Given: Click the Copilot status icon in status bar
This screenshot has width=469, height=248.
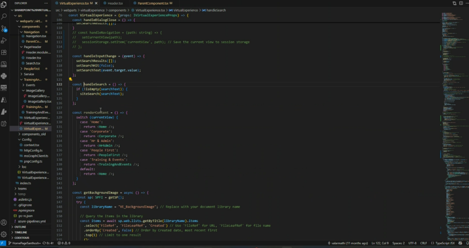Looking at the screenshot, I should tap(460, 243).
